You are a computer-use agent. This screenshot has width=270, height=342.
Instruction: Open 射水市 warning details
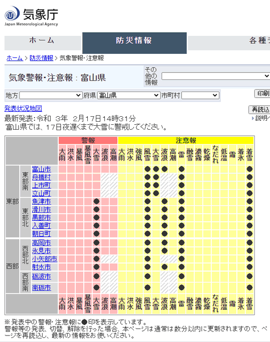[41, 267]
